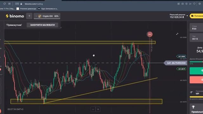
Task: Open the 'Утеплені димоходи' bookmark
Action: (x=27, y=9)
